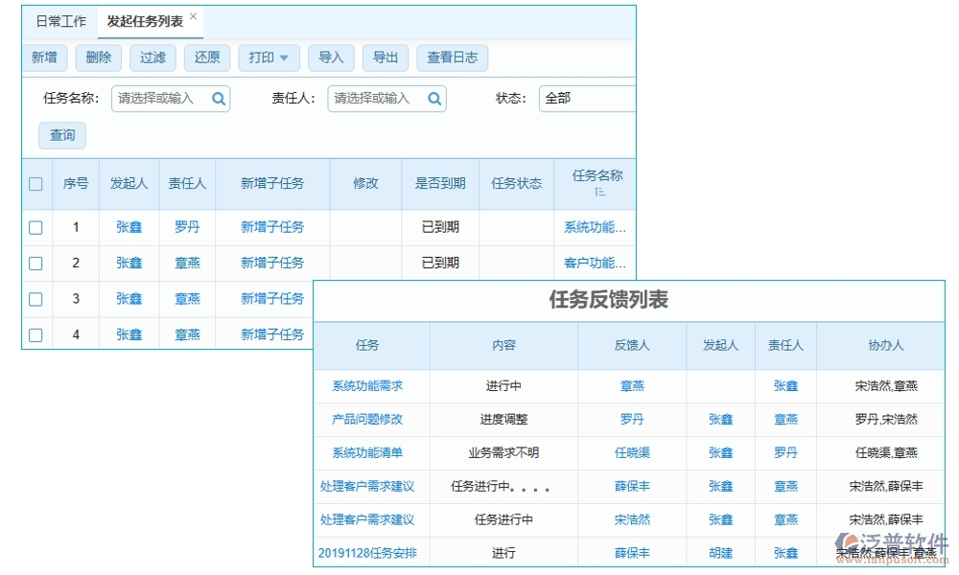Screen dimensions: 959x575
Task: Click the magnifier icon in 任务名称 field
Action: (217, 99)
